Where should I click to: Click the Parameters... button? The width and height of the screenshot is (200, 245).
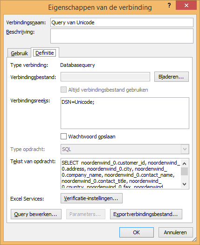pos(86,214)
